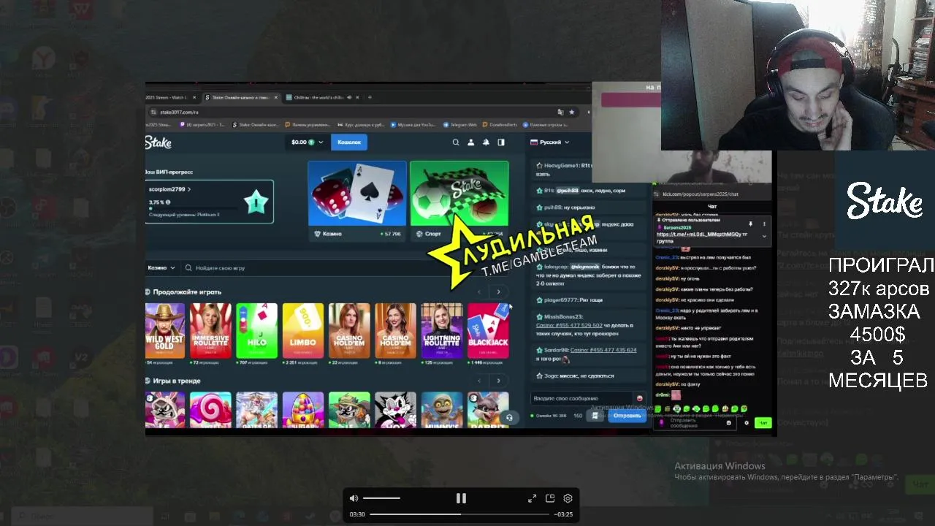Open the Спорт category card
Viewport: 935px width, 526px height.
tap(459, 200)
